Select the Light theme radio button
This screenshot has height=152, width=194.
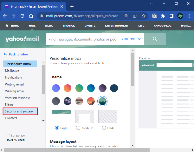click(x=57, y=128)
